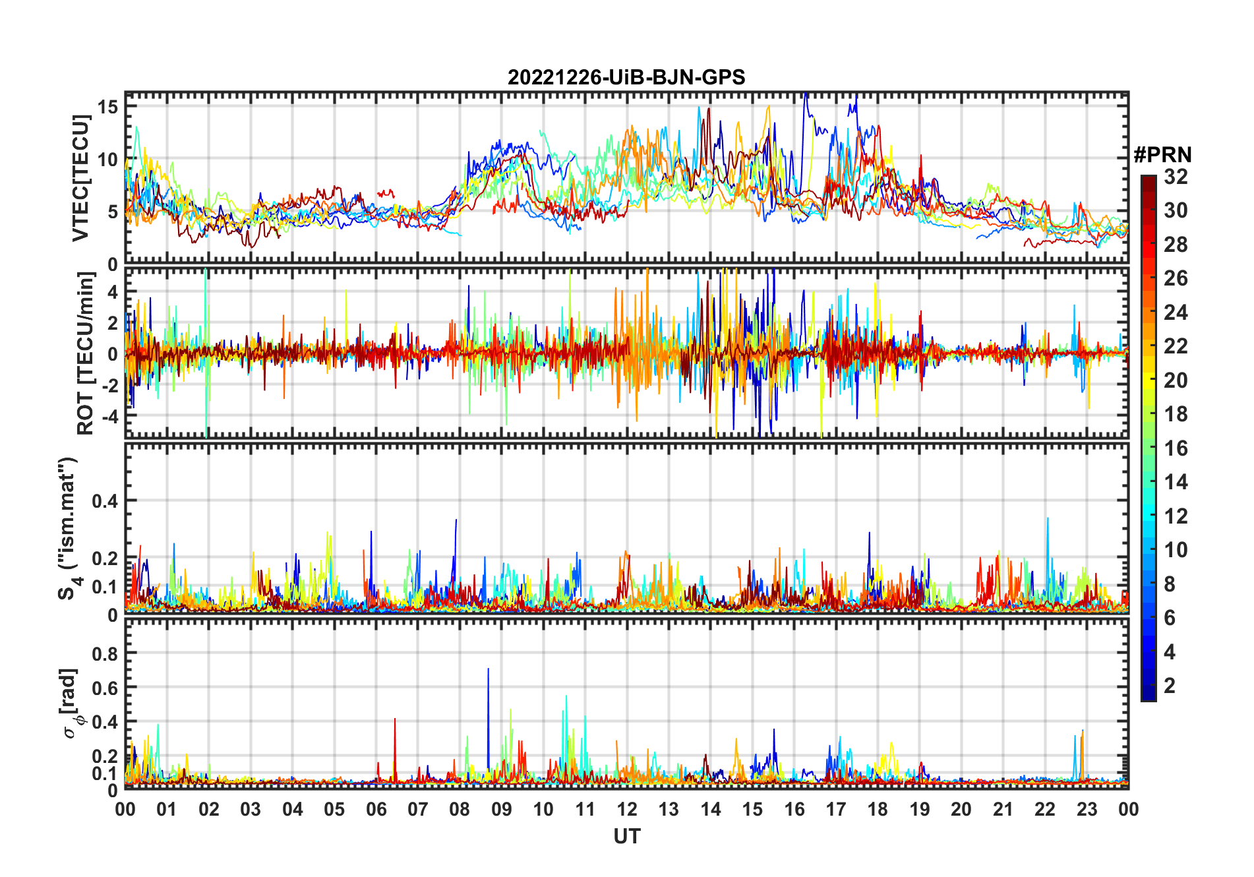Click UT axis hour label 15
The image size is (1254, 877).
(752, 809)
